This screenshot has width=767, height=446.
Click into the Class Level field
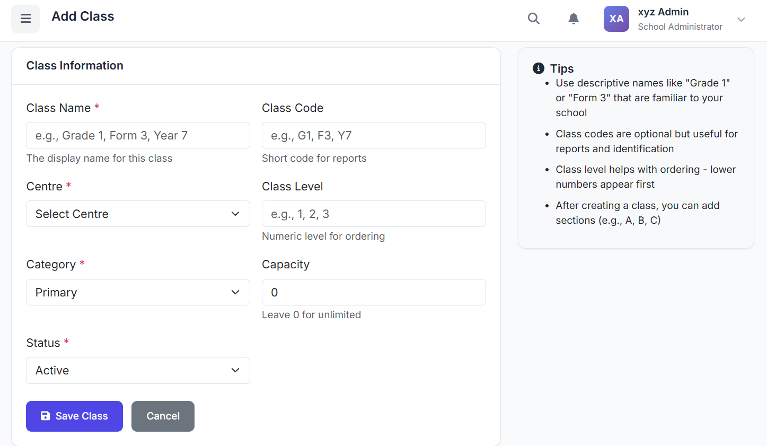(x=373, y=214)
